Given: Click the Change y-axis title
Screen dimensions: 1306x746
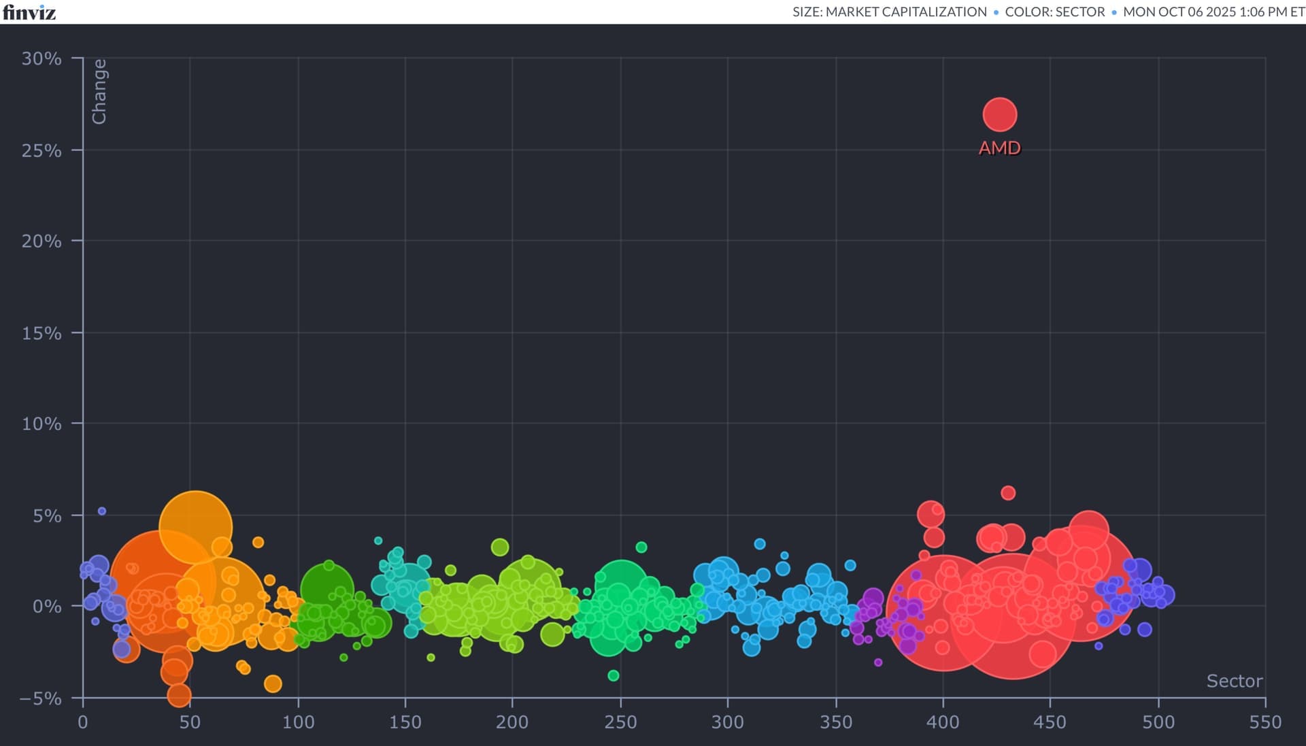Looking at the screenshot, I should 99,92.
